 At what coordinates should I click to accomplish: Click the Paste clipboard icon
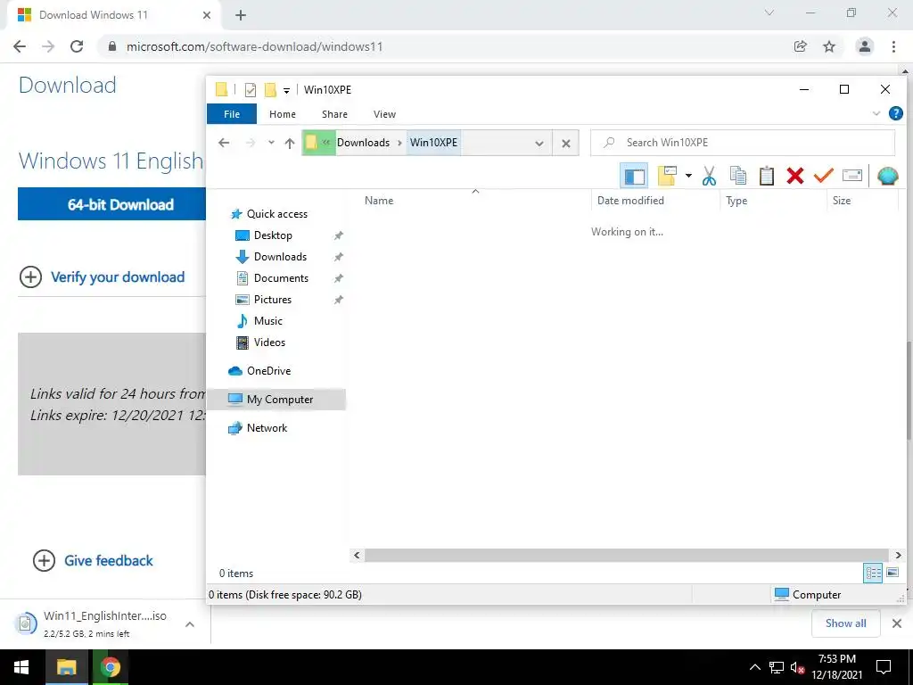coord(766,176)
